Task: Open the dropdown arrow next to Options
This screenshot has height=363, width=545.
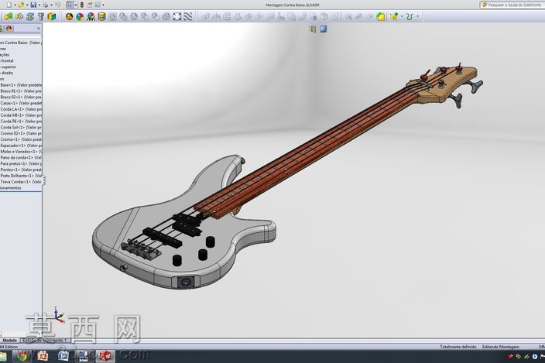Action: pyautogui.click(x=103, y=5)
